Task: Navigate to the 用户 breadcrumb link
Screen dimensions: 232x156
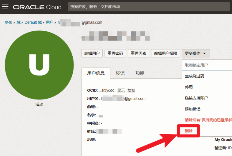Action: coord(49,22)
